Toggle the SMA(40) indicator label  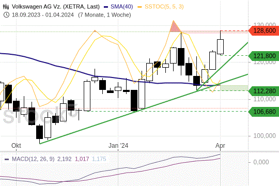point(122,7)
